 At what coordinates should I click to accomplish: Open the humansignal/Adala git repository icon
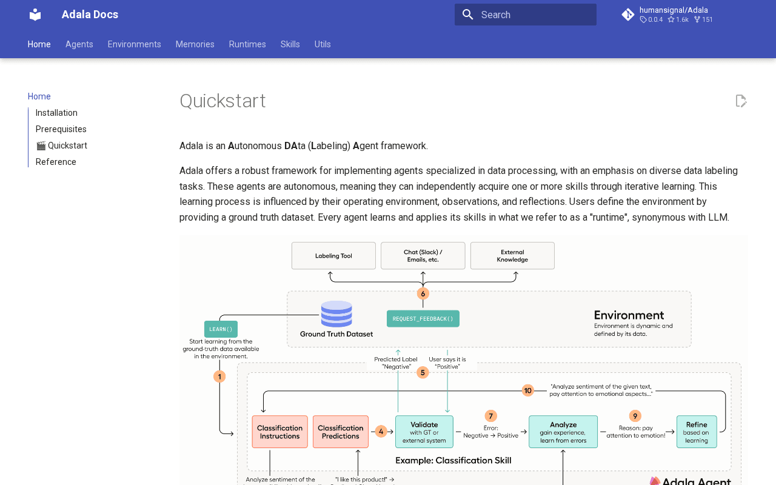(x=628, y=15)
